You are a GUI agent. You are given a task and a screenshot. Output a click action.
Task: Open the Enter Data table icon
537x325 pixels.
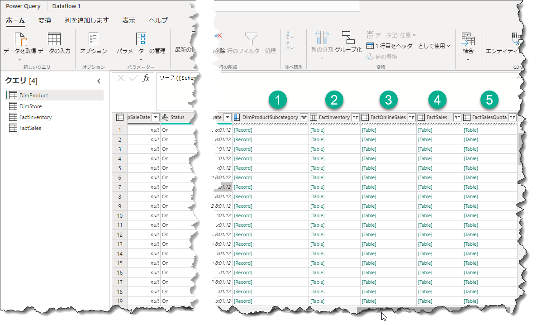pyautogui.click(x=54, y=39)
